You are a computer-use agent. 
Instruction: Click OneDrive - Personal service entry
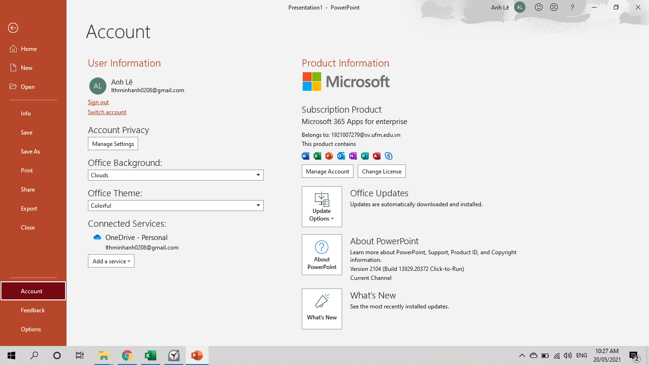pos(136,238)
